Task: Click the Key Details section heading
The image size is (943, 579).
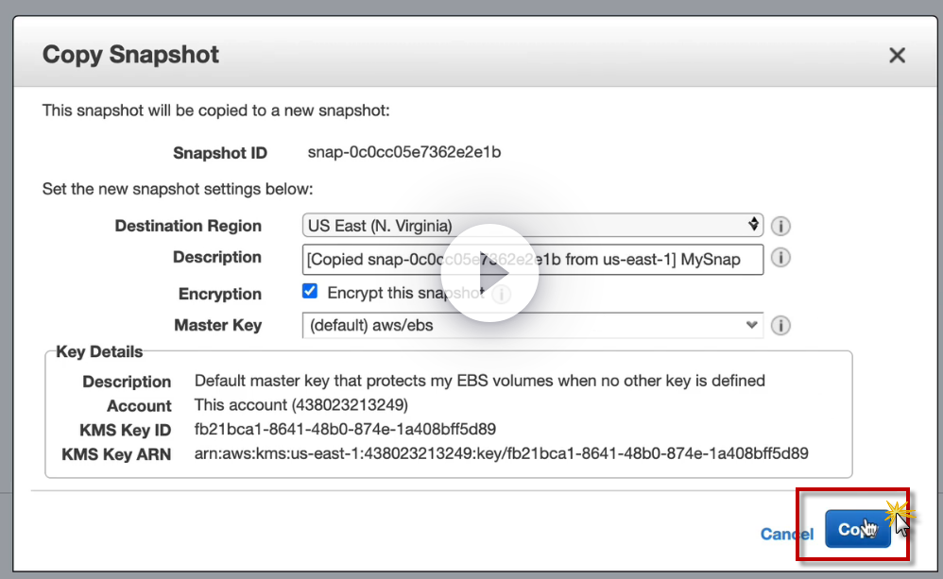Action: 99,352
